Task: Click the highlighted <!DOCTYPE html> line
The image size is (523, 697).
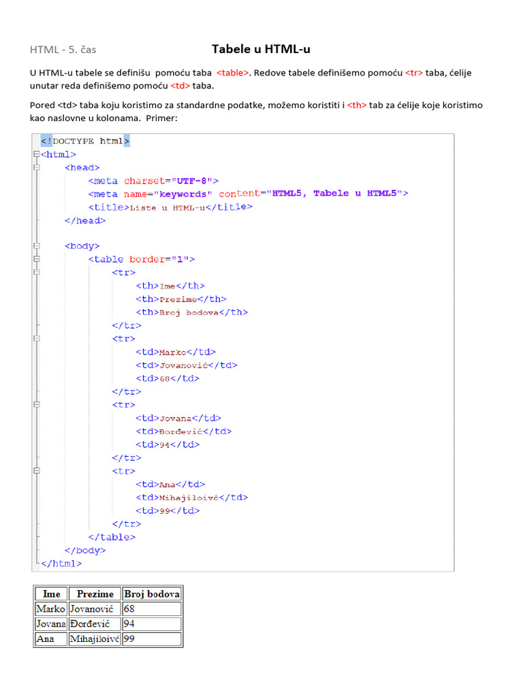Action: 85,141
